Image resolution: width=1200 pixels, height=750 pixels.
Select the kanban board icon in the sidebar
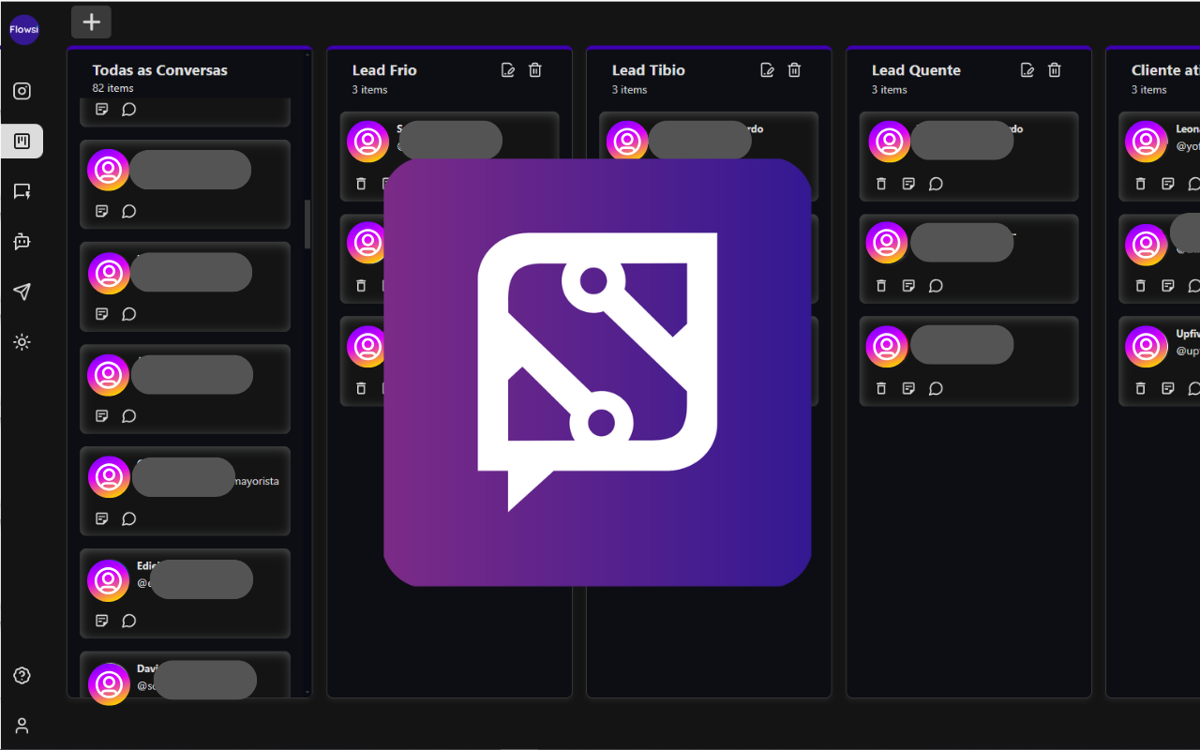(x=22, y=142)
